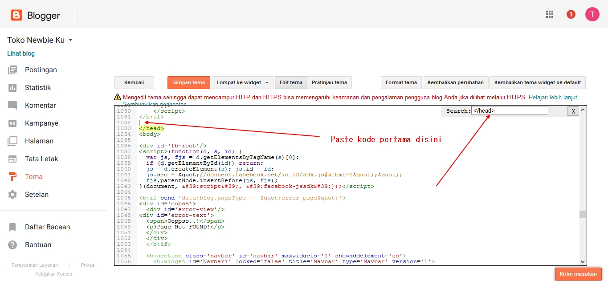Viewport: 608px width, 281px height.
Task: Click the highlighted </head> tag
Action: [x=151, y=128]
